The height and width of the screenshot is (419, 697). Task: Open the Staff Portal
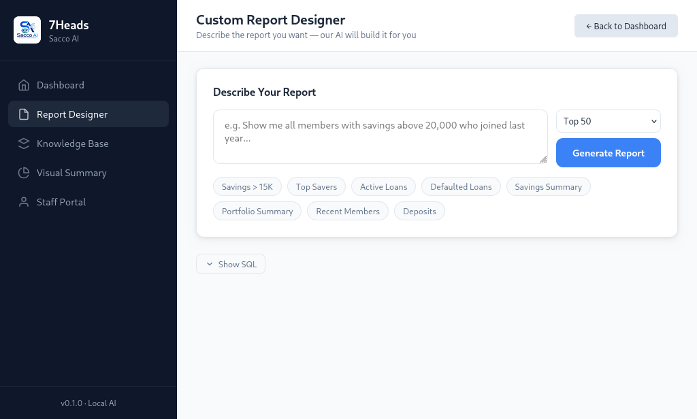(88, 202)
